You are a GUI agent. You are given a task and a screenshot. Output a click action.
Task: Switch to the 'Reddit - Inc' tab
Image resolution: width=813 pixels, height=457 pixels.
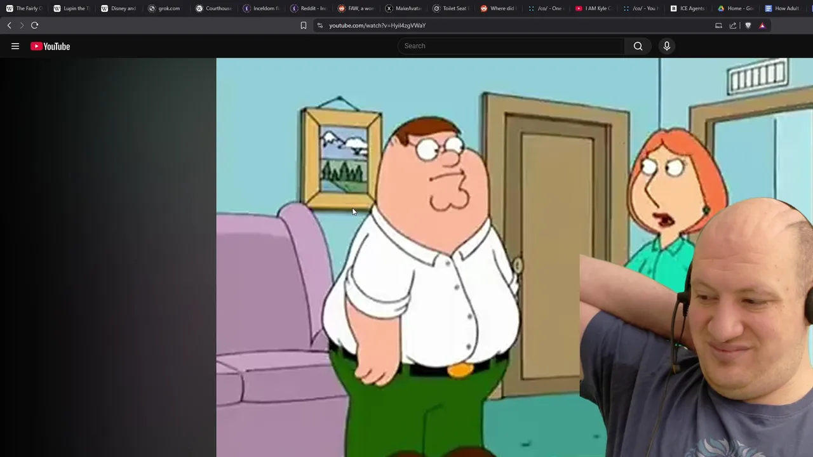click(x=309, y=8)
